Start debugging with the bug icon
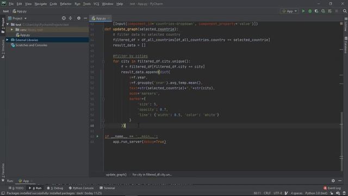 pyautogui.click(x=310, y=11)
